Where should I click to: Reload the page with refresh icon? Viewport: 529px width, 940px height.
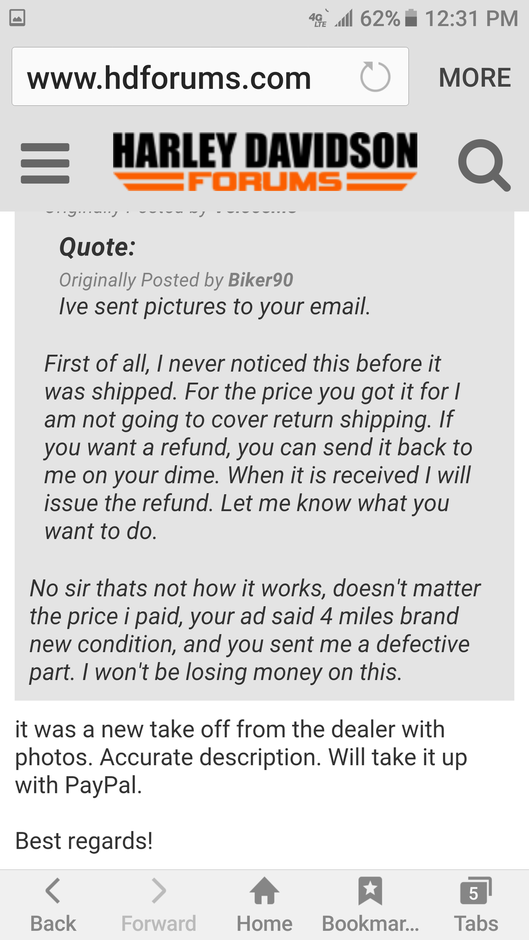375,77
